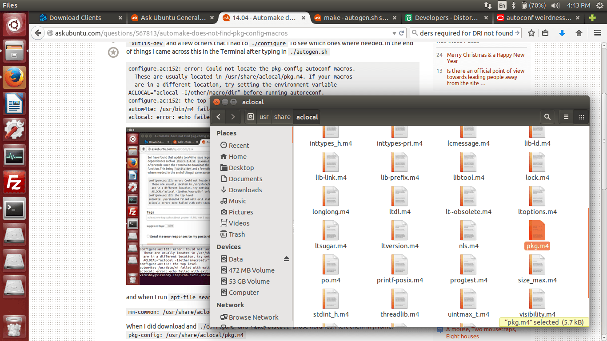Open the Firefox hamburger menu
This screenshot has height=341, width=607.
point(597,33)
